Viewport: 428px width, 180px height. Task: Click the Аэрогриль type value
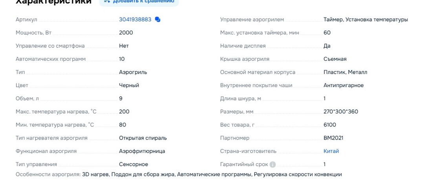(x=133, y=72)
